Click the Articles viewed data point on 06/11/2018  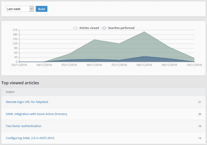click(x=94, y=40)
